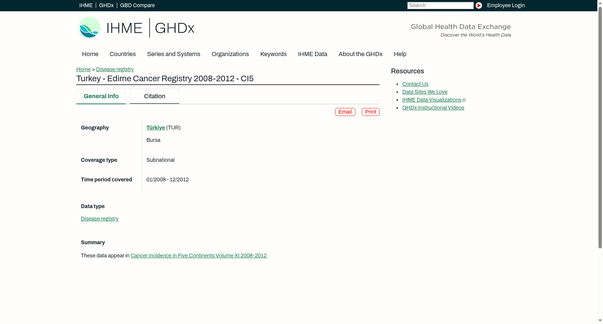Click the 'Coverage type' field label
The image size is (603, 324).
coord(99,160)
